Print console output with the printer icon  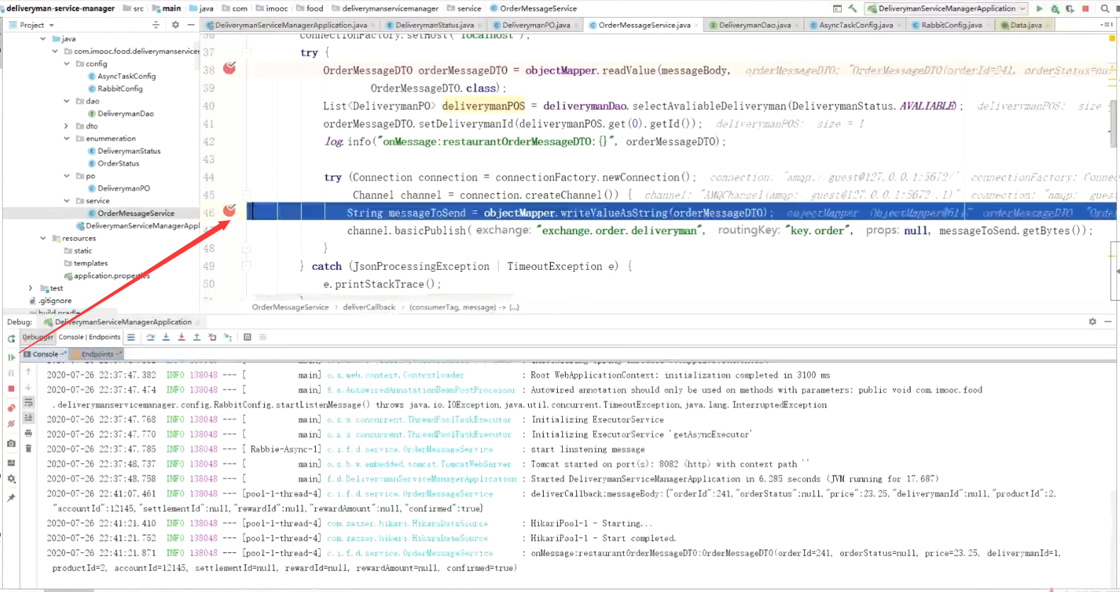pos(28,433)
